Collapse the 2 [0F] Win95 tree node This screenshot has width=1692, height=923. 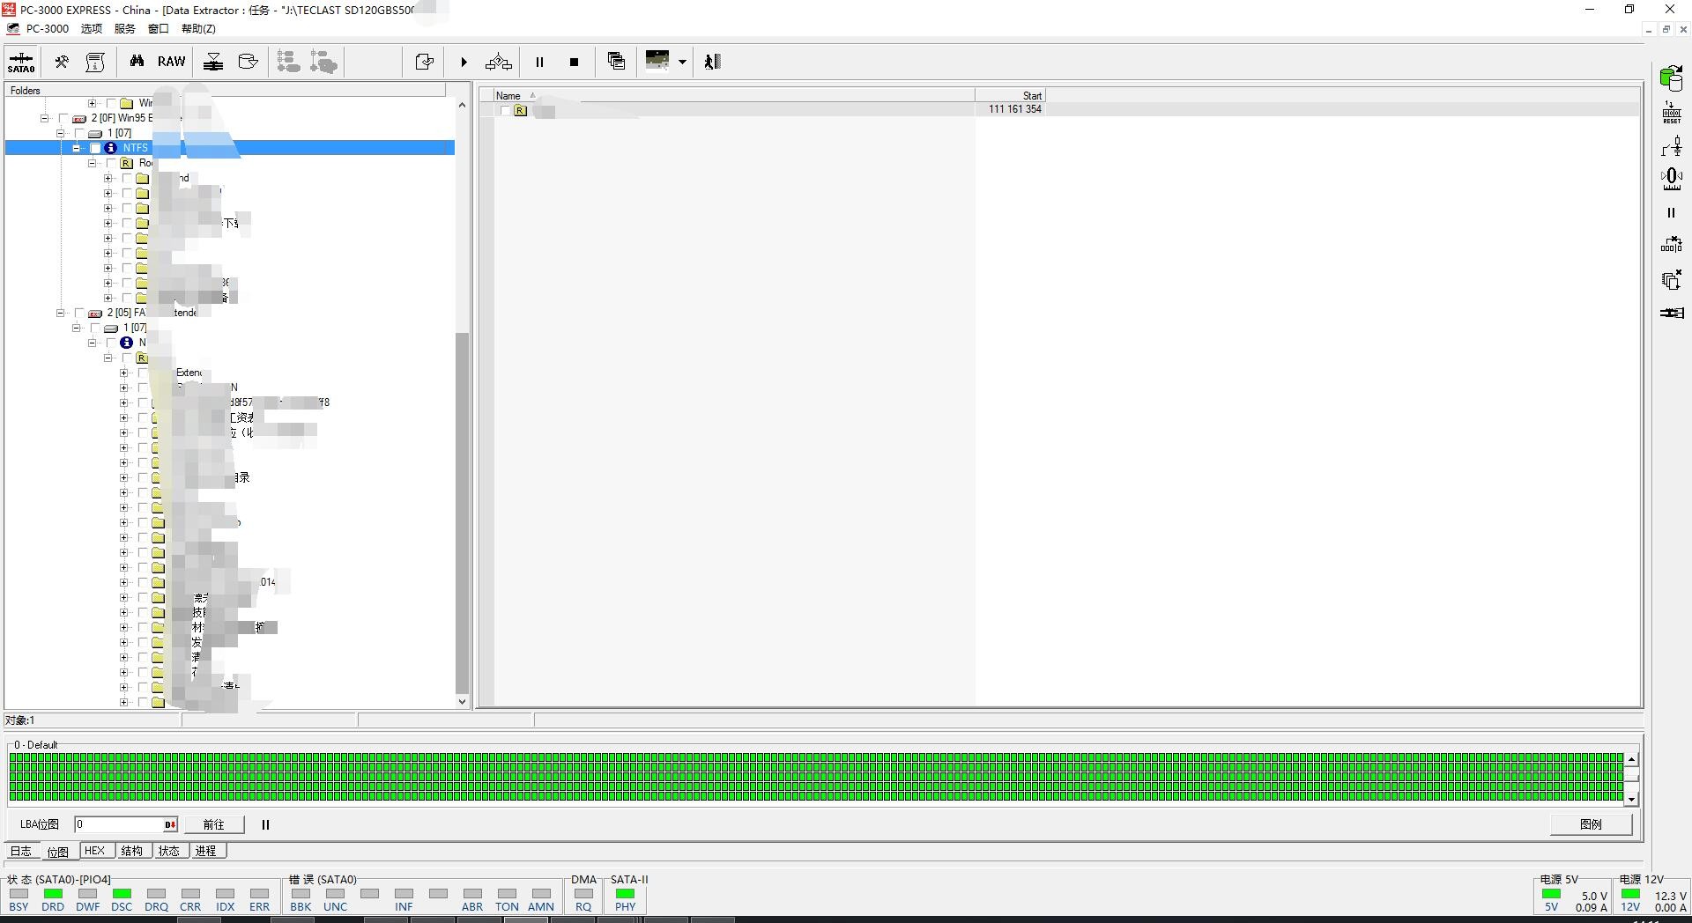tap(44, 118)
